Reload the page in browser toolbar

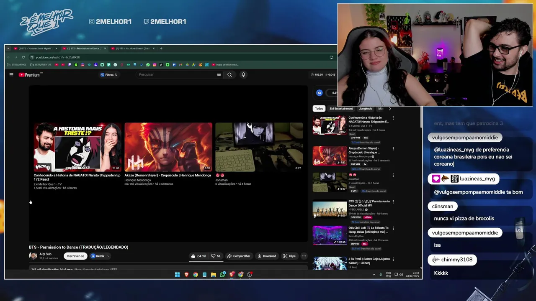point(23,57)
